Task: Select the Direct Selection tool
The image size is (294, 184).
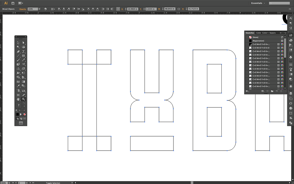Action: pos(23,43)
